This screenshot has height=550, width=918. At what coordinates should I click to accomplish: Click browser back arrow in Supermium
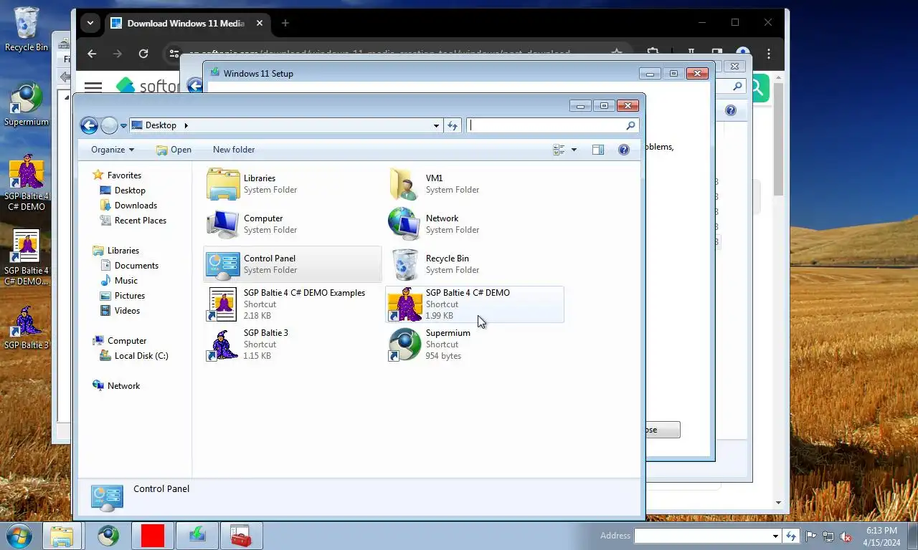(92, 54)
